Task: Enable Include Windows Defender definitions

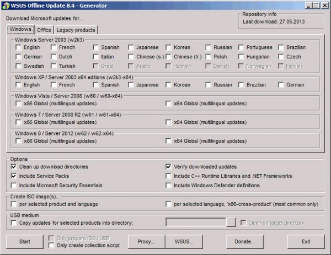Action: click(168, 186)
